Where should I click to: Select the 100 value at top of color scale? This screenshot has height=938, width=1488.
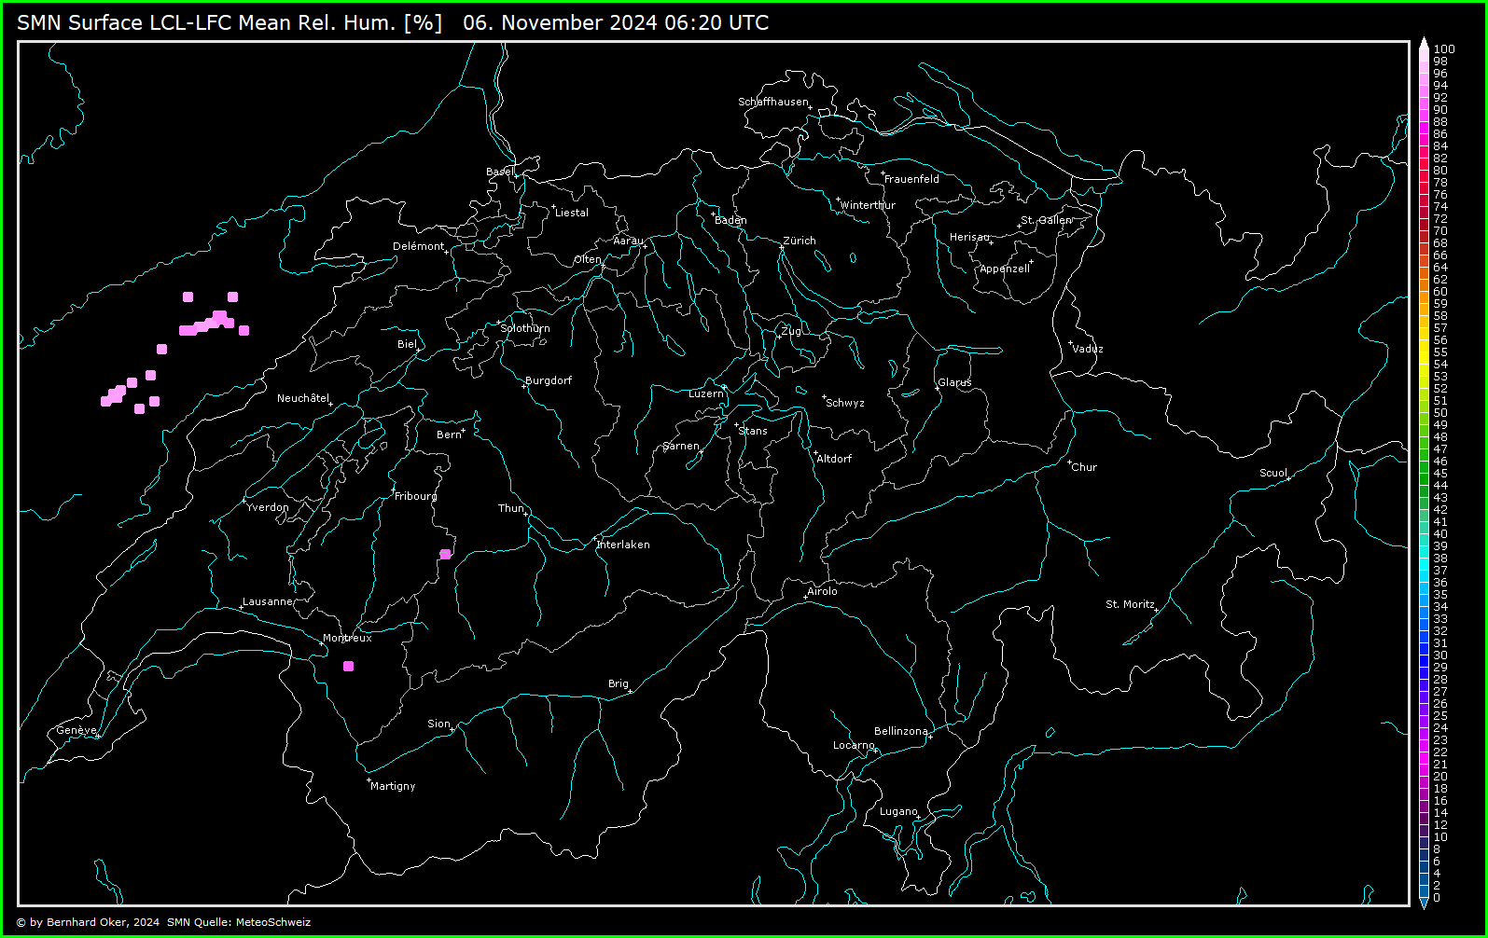click(1444, 49)
